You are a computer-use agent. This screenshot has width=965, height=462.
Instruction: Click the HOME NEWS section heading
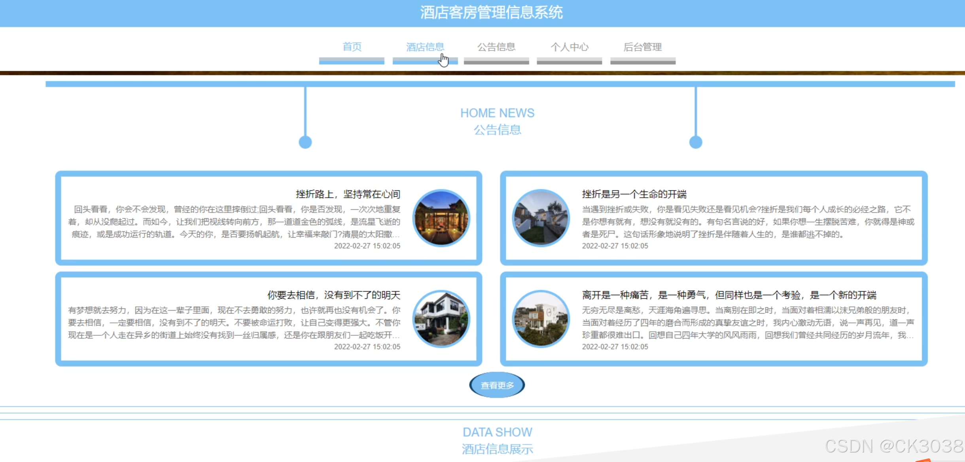coord(497,113)
